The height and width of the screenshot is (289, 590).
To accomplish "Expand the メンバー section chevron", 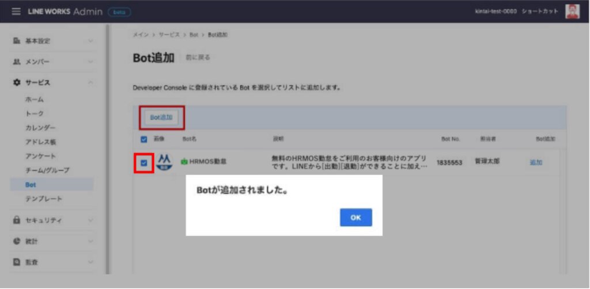I will tap(90, 62).
